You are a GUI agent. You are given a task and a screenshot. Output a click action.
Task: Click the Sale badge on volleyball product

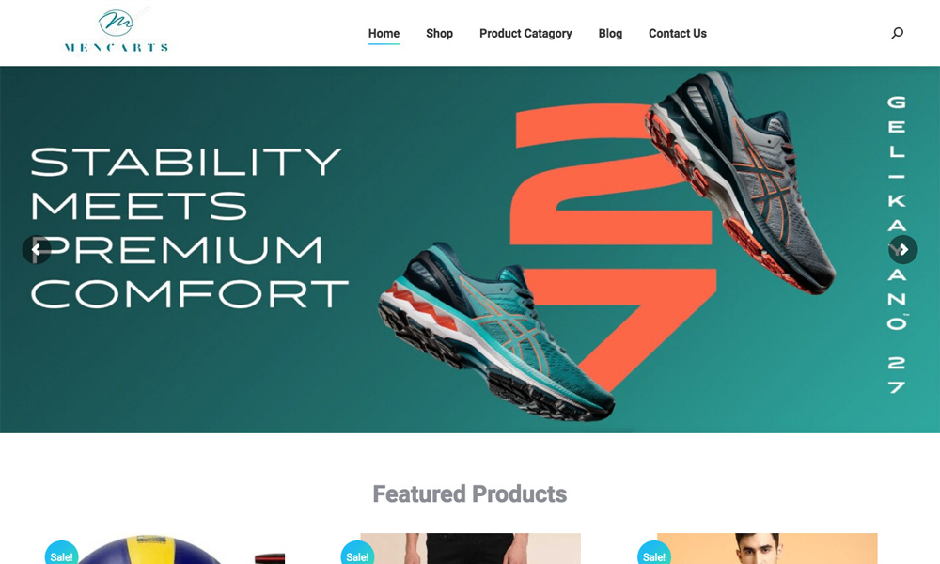[61, 555]
